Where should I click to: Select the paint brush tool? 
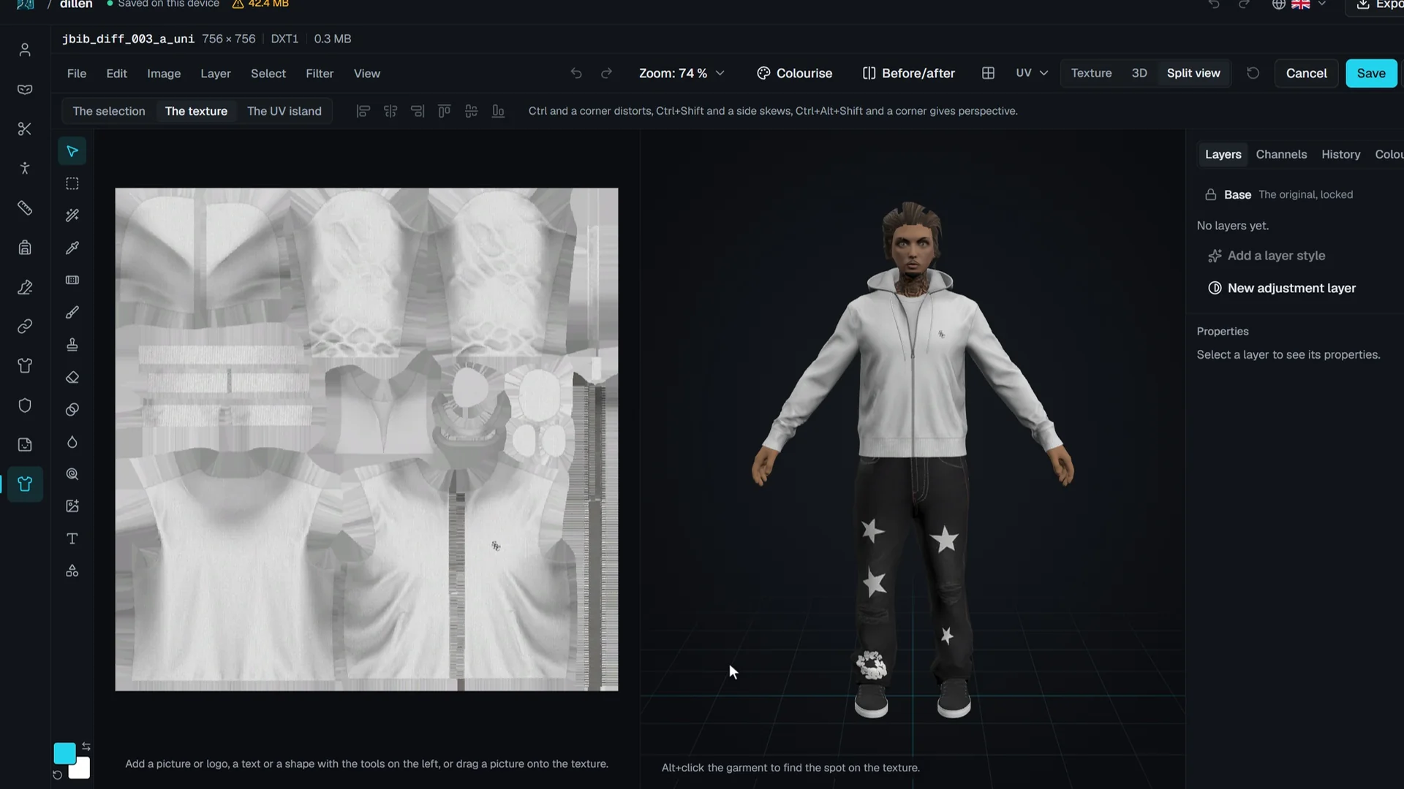pyautogui.click(x=72, y=313)
